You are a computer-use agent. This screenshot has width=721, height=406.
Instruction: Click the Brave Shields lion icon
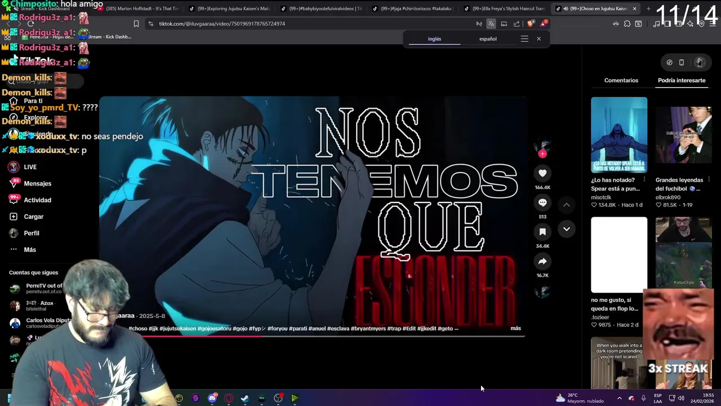[530, 24]
